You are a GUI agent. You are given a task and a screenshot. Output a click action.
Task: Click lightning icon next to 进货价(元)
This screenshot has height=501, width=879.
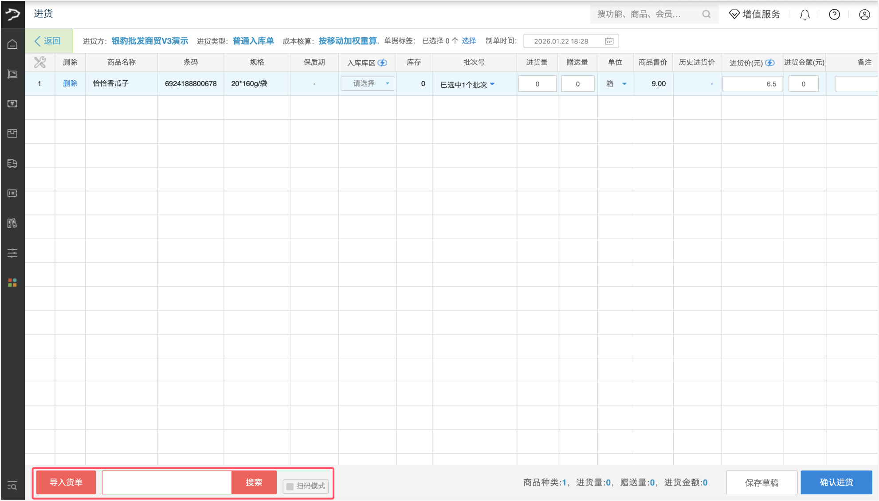click(770, 63)
